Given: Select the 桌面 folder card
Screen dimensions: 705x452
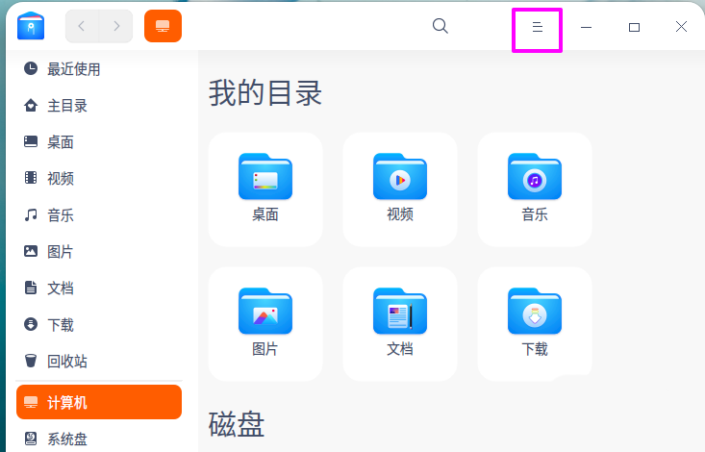Looking at the screenshot, I should pos(265,189).
